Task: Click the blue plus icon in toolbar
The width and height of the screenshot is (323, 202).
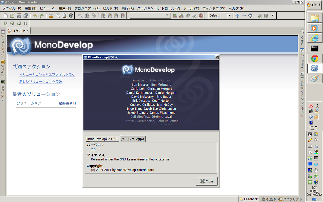Action: [x=237, y=16]
